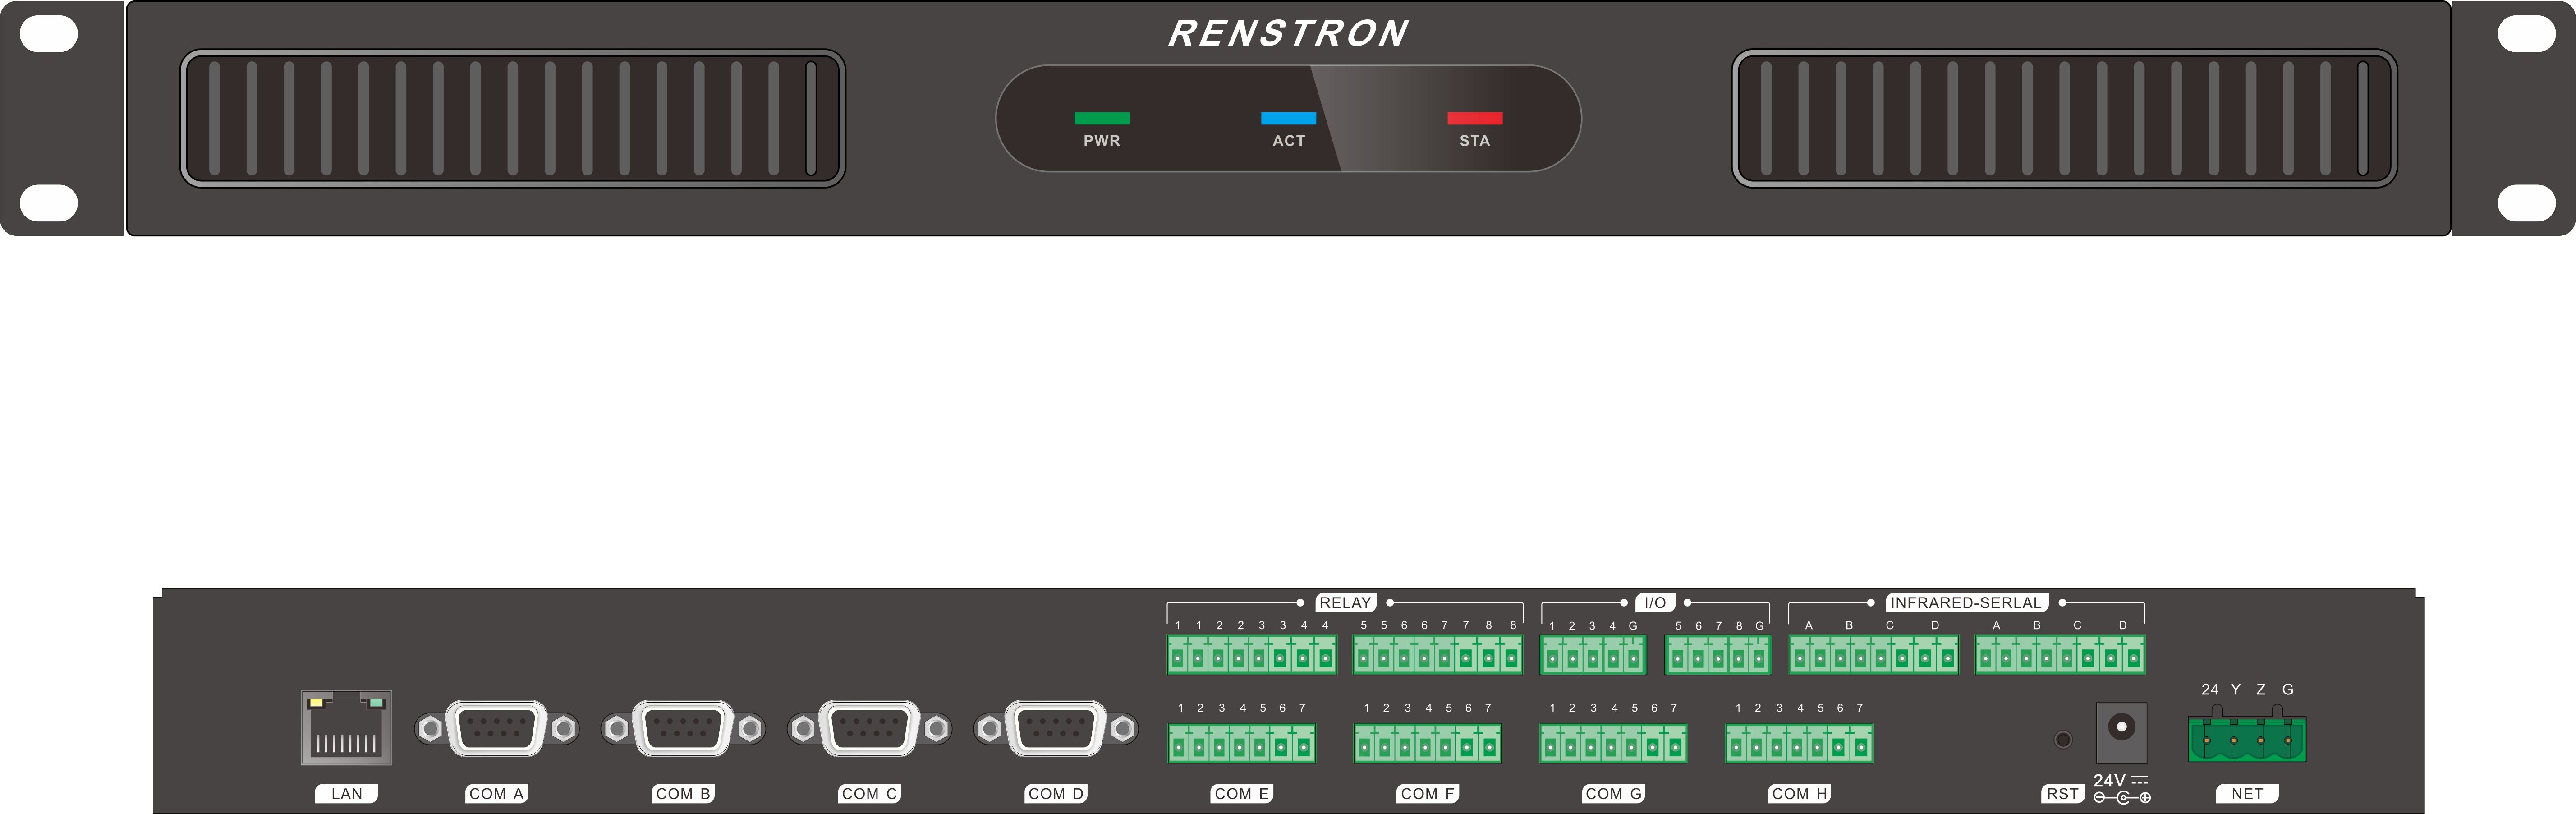The height and width of the screenshot is (814, 2576).
Task: Click the green PWR indicator light
Action: [x=1102, y=118]
